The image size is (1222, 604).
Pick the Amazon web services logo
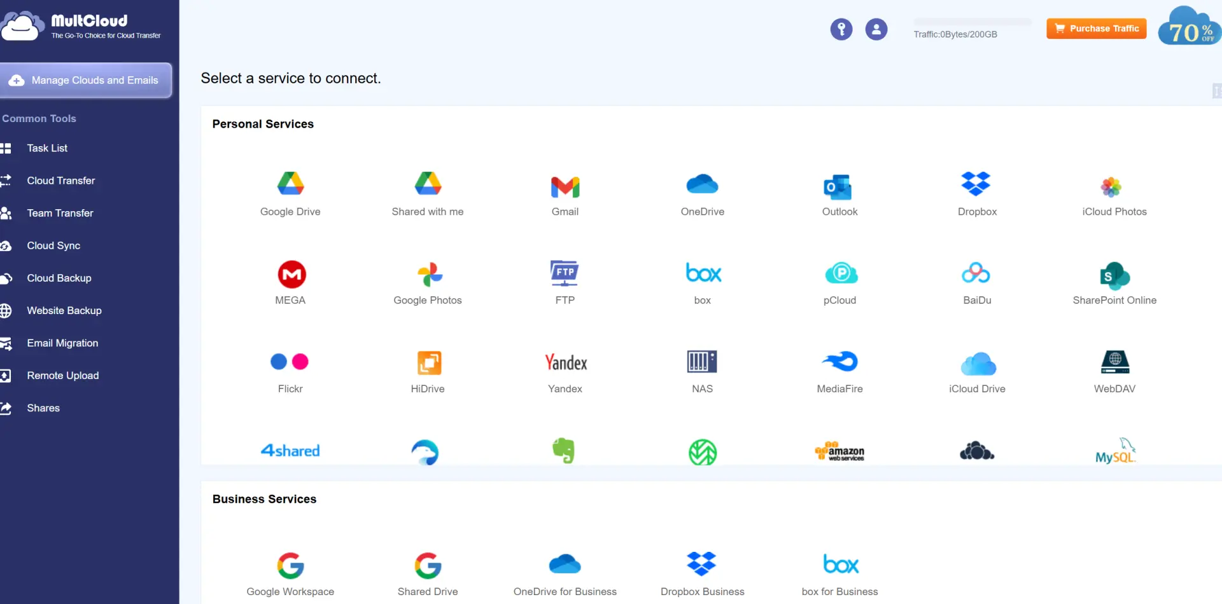(x=839, y=451)
